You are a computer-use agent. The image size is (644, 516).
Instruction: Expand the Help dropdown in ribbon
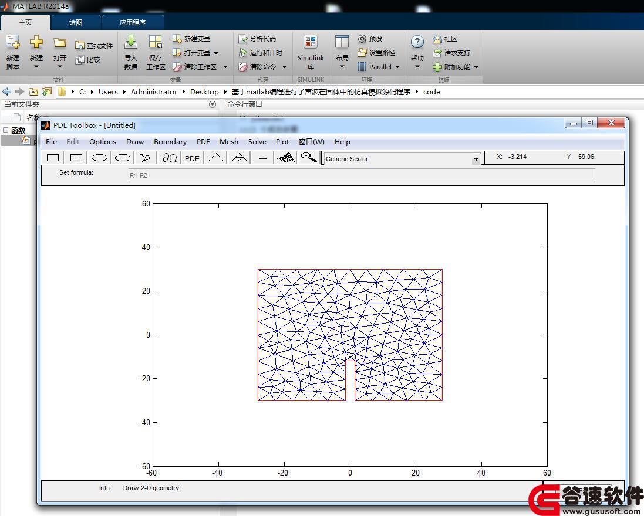pyautogui.click(x=417, y=67)
